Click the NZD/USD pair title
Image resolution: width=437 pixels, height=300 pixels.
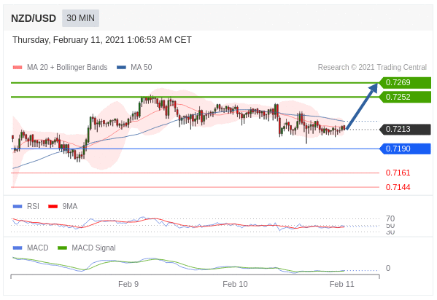[x=34, y=18]
